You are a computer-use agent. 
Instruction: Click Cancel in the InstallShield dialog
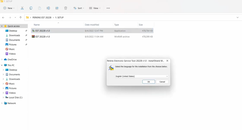(162, 82)
